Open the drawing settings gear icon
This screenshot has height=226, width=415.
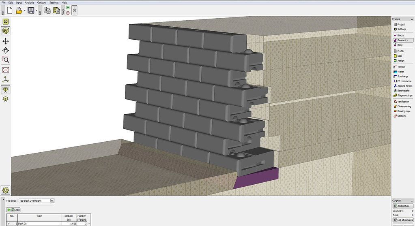pos(5,190)
